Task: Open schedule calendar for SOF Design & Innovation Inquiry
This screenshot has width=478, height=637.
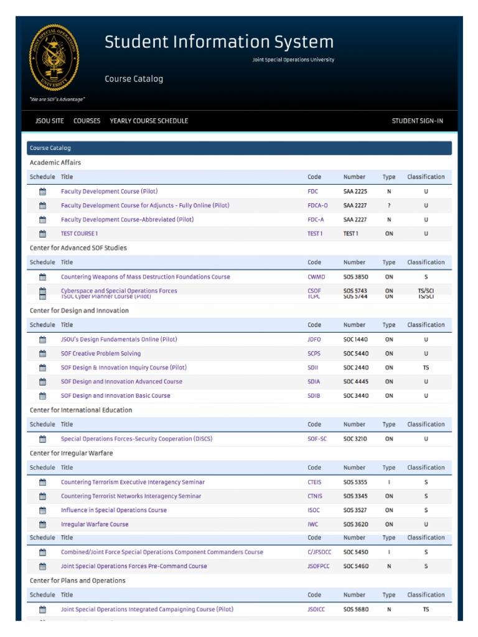Action: point(42,368)
